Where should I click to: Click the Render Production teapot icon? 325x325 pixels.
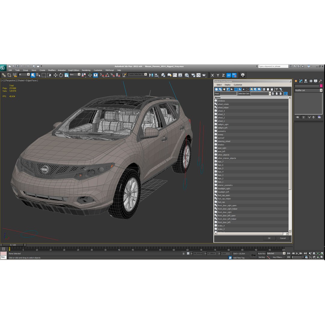(204, 75)
